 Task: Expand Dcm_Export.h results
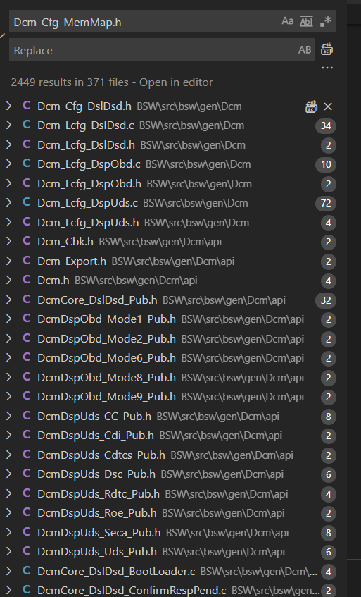9,261
